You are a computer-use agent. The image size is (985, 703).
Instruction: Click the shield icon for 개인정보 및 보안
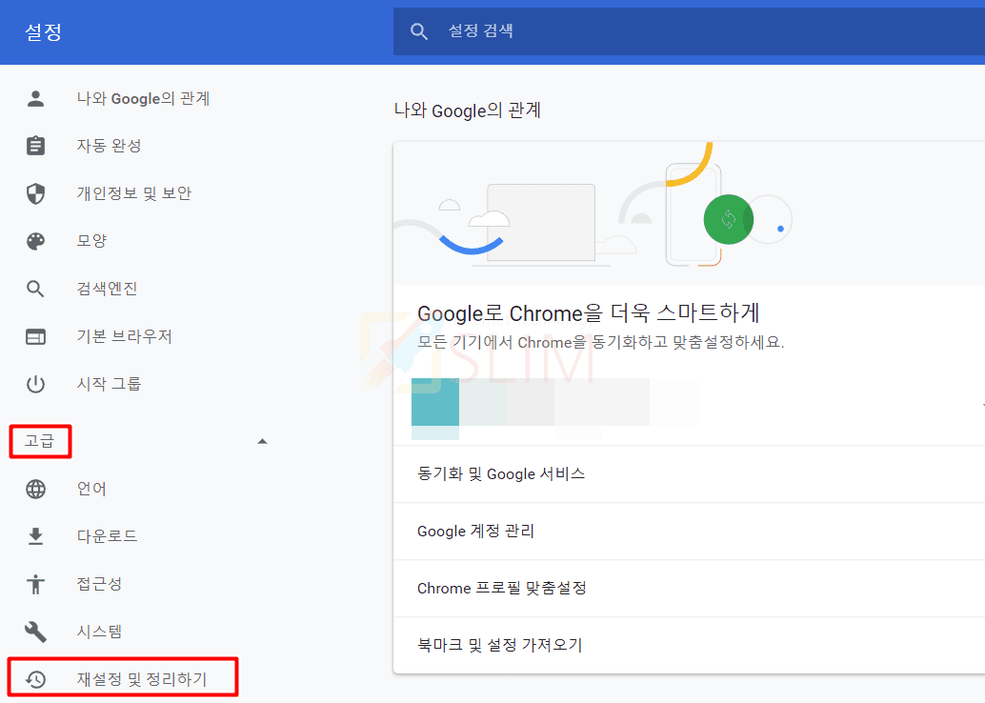[x=36, y=193]
